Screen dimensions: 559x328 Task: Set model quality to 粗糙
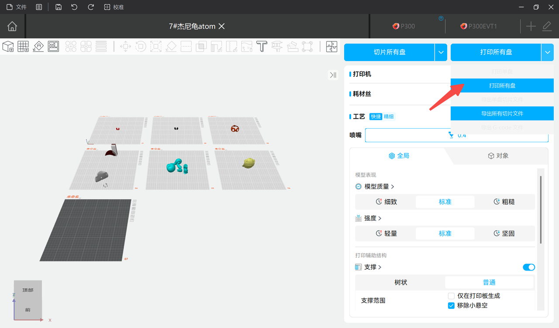click(x=504, y=202)
